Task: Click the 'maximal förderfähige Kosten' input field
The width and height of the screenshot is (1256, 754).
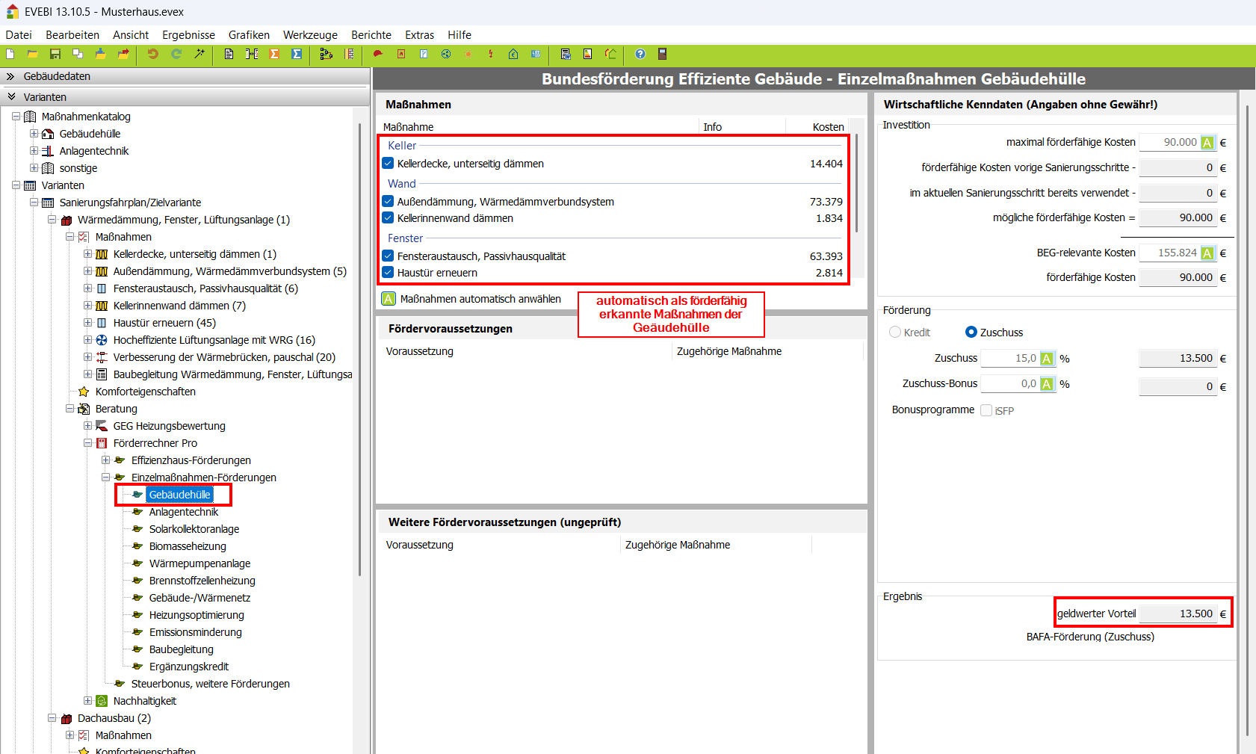Action: (1169, 143)
